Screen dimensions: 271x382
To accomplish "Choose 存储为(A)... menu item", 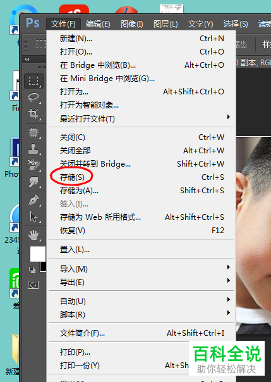I will 142,191.
